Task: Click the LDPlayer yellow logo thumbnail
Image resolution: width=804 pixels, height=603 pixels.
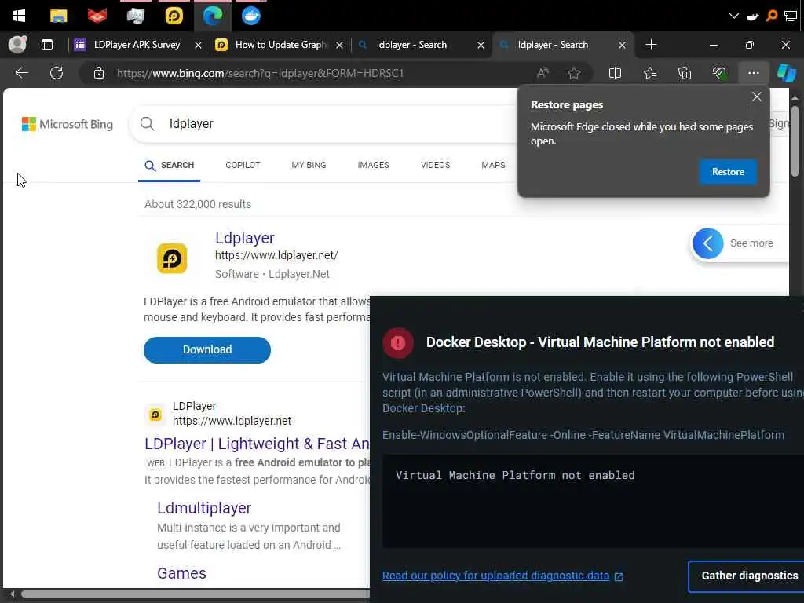Action: tap(172, 258)
